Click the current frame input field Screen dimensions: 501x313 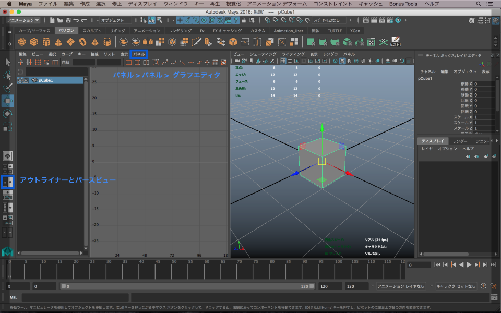419,265
